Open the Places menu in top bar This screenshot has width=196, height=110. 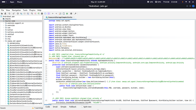[x=20, y=2]
